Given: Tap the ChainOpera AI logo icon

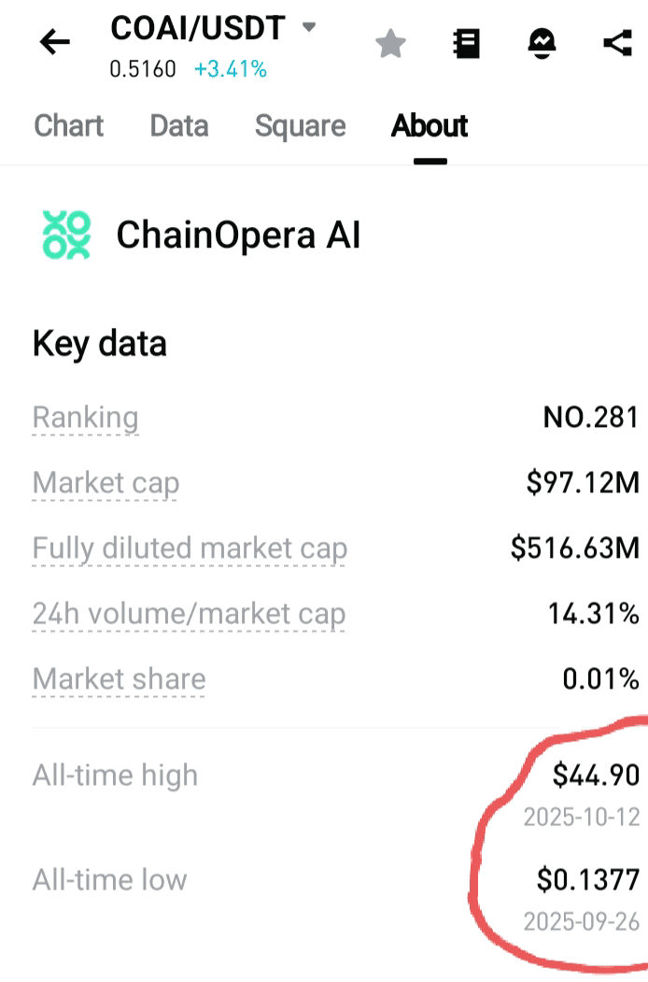Looking at the screenshot, I should tap(66, 235).
